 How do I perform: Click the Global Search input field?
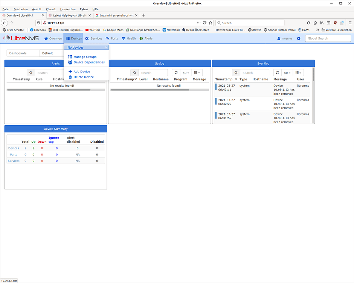pos(328,38)
